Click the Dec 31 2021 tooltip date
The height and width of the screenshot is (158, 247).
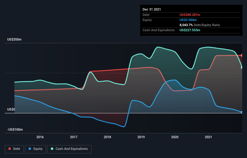[x=152, y=9]
